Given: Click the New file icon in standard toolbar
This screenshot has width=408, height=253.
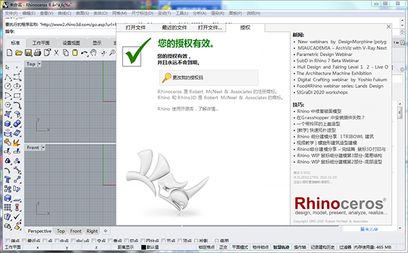Looking at the screenshot, I should tap(10, 53).
